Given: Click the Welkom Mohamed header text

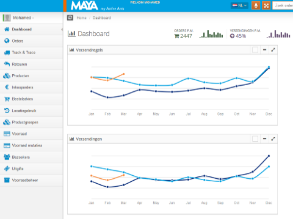Looking at the screenshot, I should 145,2.
